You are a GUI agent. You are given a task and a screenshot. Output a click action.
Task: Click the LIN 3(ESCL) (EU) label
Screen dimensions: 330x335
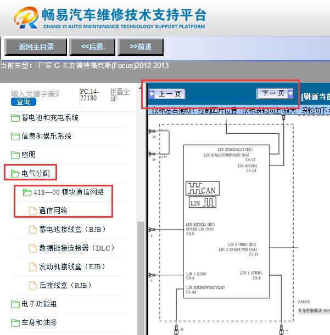tap(200, 224)
